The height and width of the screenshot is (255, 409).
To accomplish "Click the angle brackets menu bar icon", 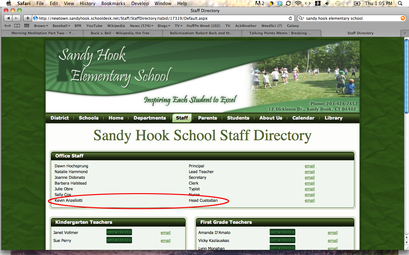I will coord(307,4).
